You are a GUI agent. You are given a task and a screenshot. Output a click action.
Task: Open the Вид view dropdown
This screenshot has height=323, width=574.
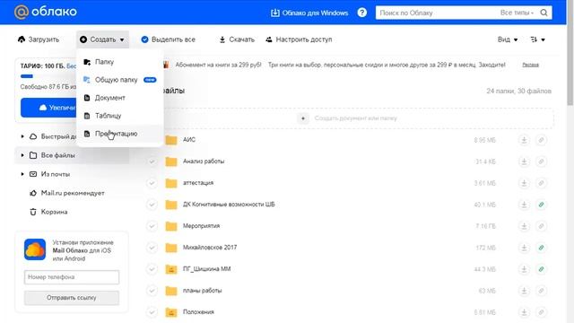(x=508, y=39)
